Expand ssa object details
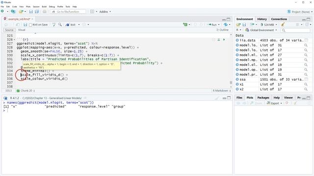The height and width of the screenshot is (176, 314). pyautogui.click(x=237, y=79)
